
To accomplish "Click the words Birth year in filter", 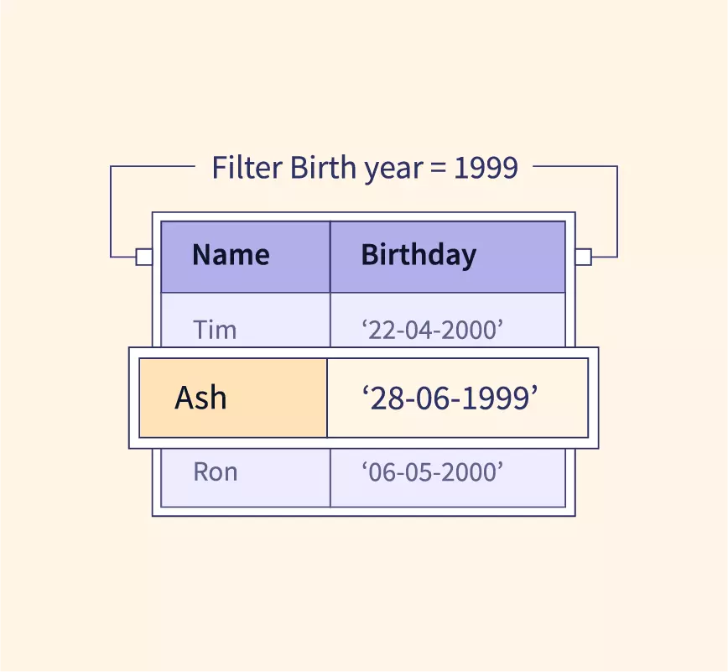I will tap(357, 169).
